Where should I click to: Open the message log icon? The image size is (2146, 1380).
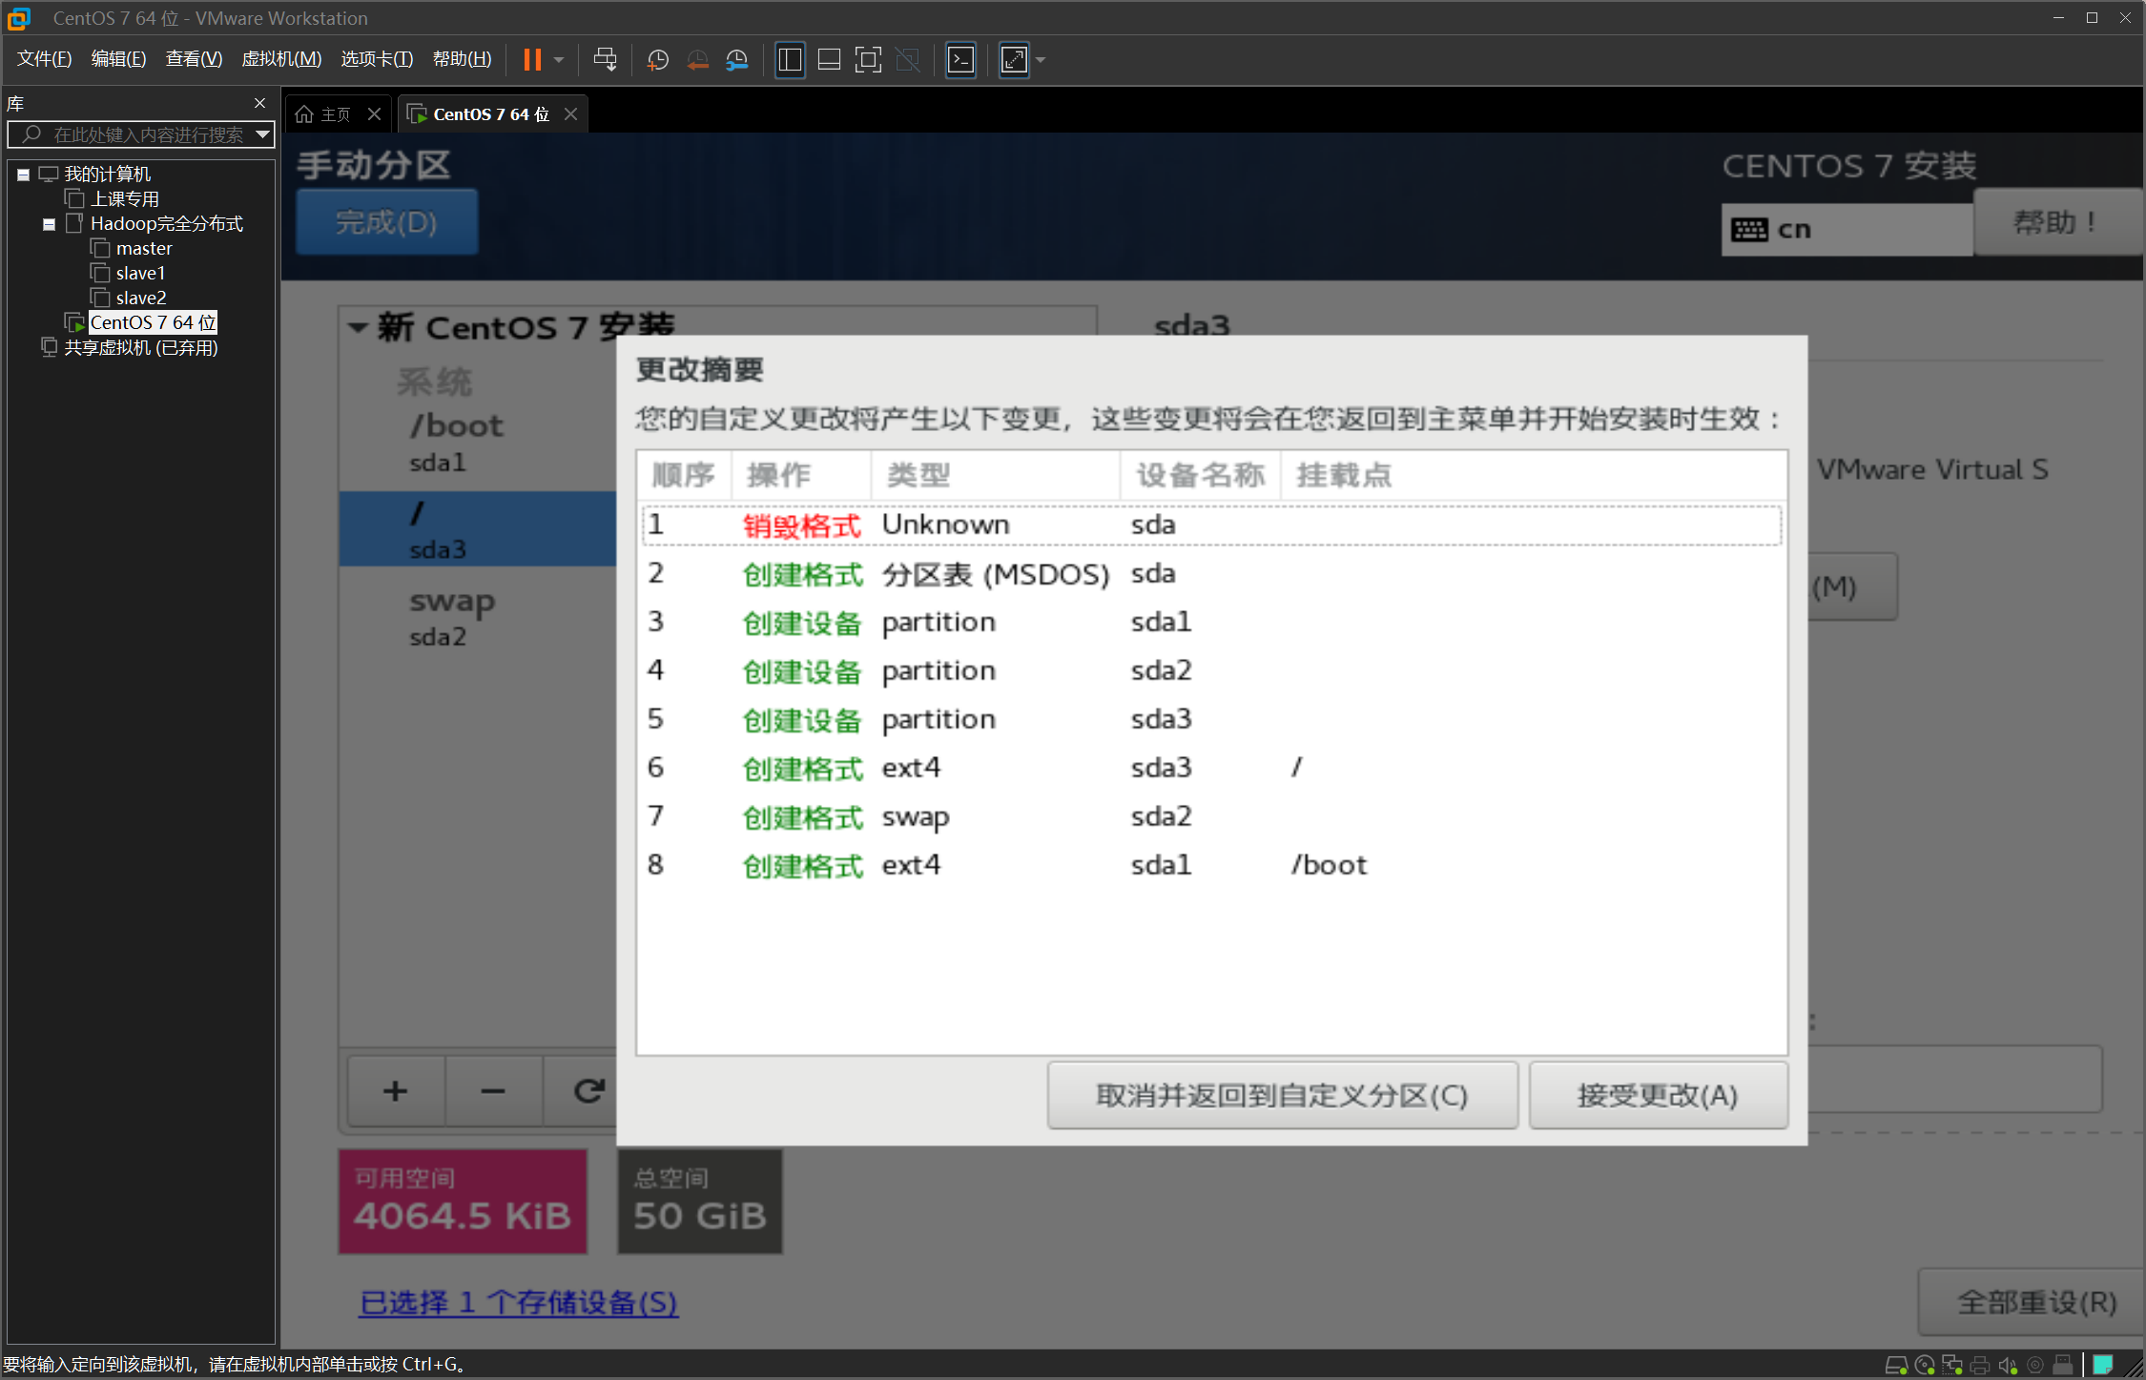[x=2103, y=1366]
